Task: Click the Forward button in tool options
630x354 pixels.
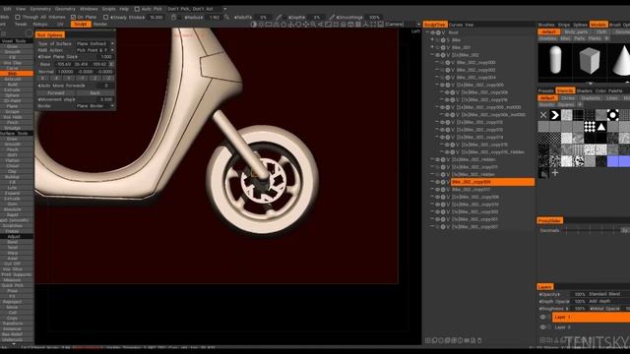Action: (x=56, y=92)
